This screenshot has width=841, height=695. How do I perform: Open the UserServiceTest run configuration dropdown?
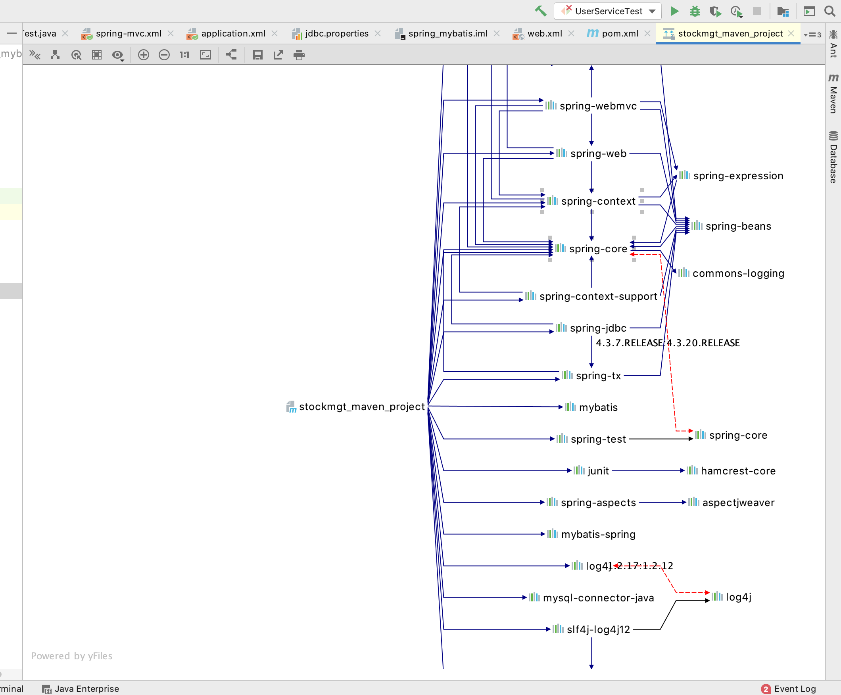(x=608, y=11)
